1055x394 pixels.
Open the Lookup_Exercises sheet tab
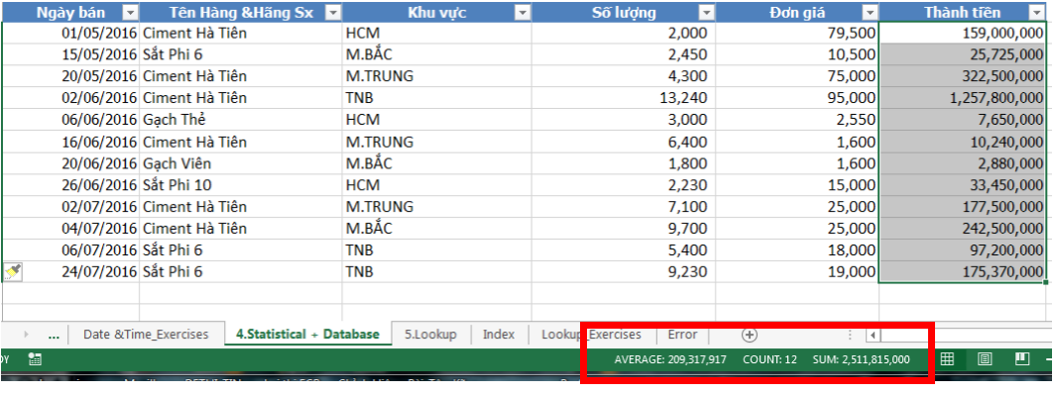(591, 335)
